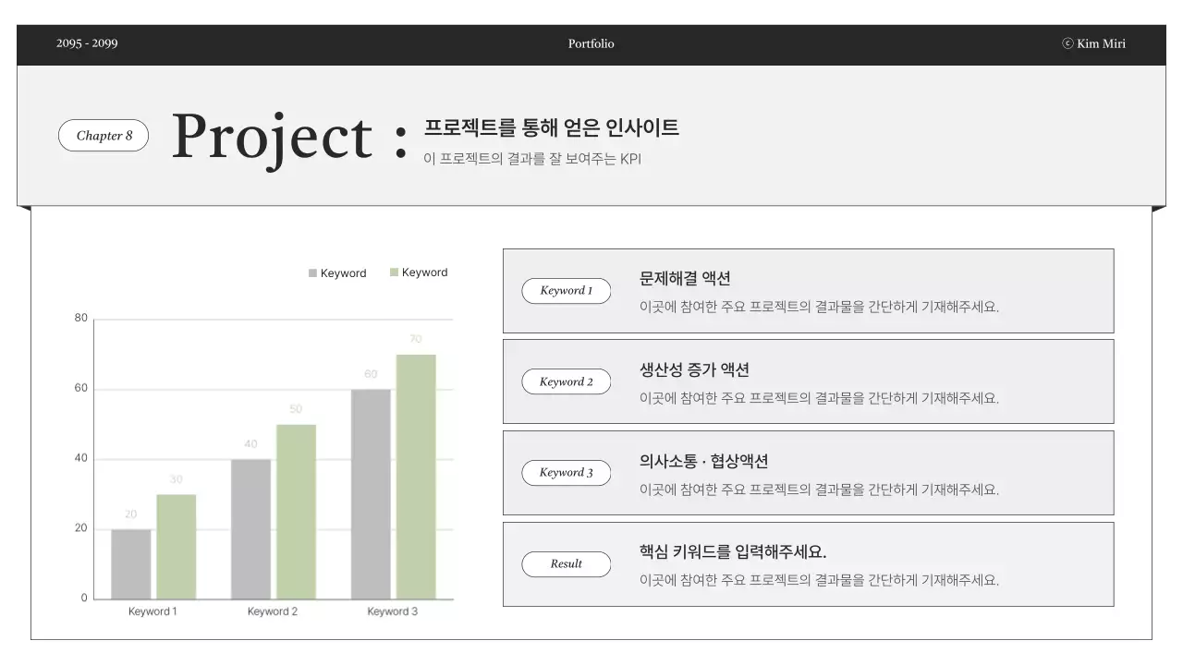Viewport: 1183px width, 665px height.
Task: Click the "Keyword 1" oval badge in the list
Action: (x=566, y=291)
